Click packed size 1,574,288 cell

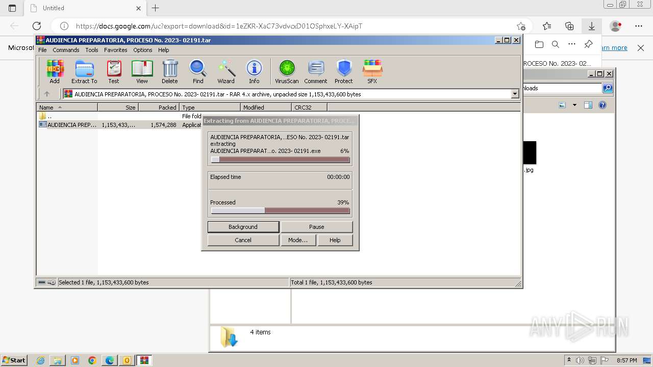click(x=163, y=124)
